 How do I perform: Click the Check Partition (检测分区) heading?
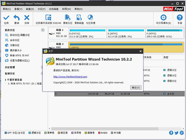point(10,73)
